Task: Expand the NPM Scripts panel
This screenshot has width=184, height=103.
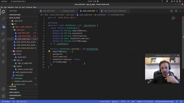Action: 23,92
